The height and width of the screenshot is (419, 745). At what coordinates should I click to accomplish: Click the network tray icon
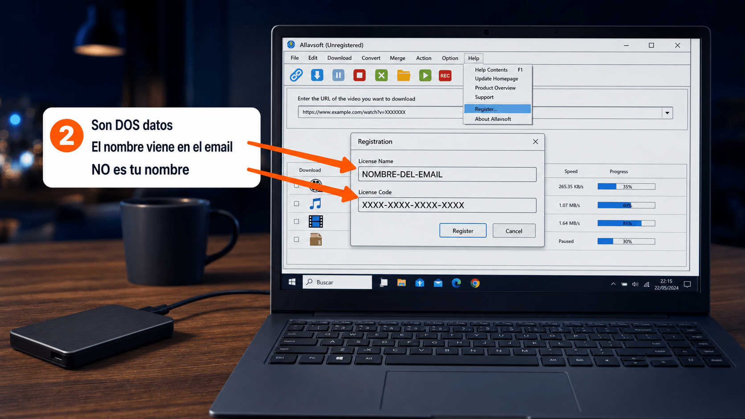[x=647, y=284]
